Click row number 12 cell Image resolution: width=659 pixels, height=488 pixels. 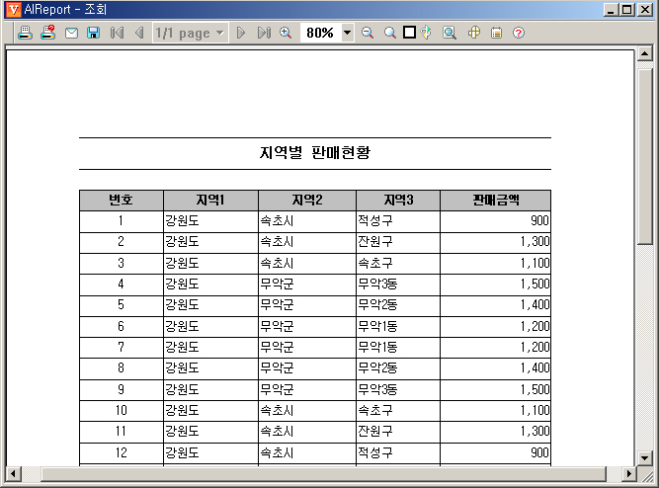122,452
